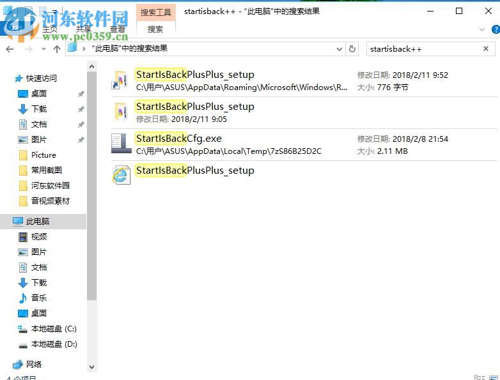
Task: Open 快速访问 in the navigation pane
Action: point(41,79)
